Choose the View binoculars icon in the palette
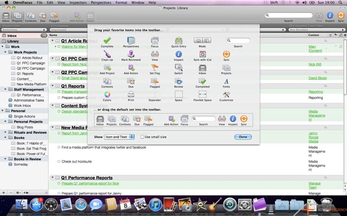This screenshot has width=347, height=216. [x=155, y=54]
